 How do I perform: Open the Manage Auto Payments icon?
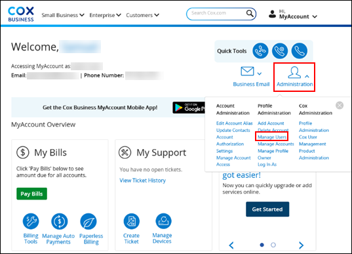tap(59, 221)
